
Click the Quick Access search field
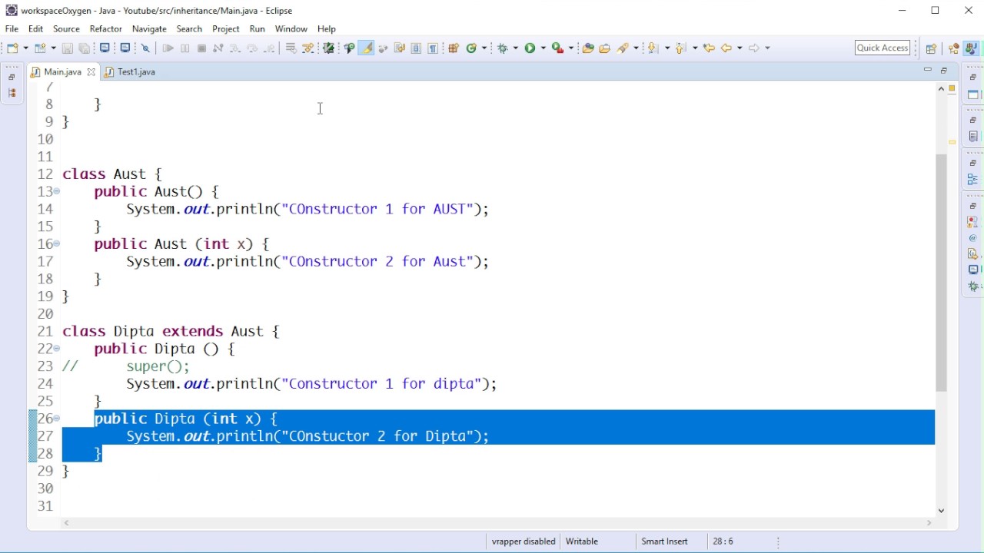[x=883, y=48]
